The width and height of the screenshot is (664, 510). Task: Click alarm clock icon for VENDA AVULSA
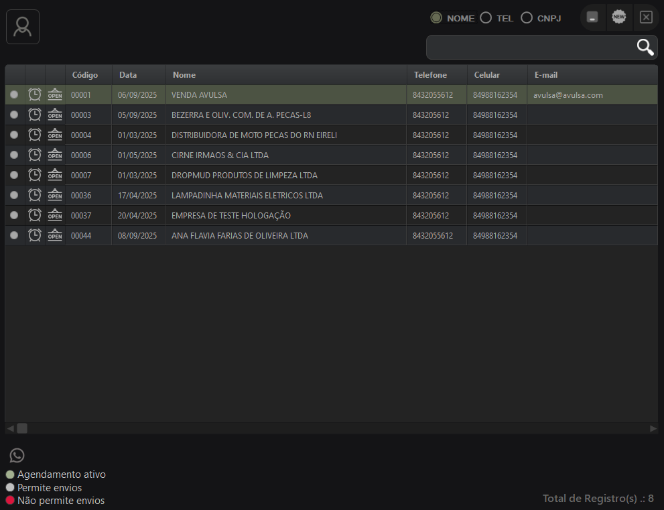[35, 95]
